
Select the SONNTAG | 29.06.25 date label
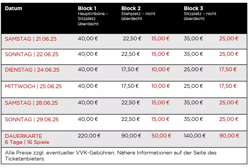(32, 119)
